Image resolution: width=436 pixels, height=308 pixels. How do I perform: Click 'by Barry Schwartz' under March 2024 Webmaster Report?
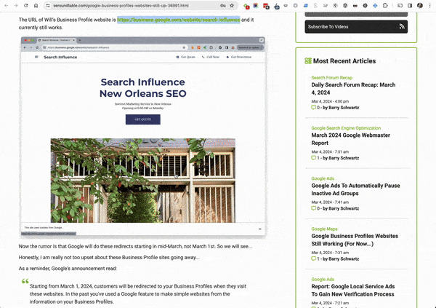coord(341,158)
